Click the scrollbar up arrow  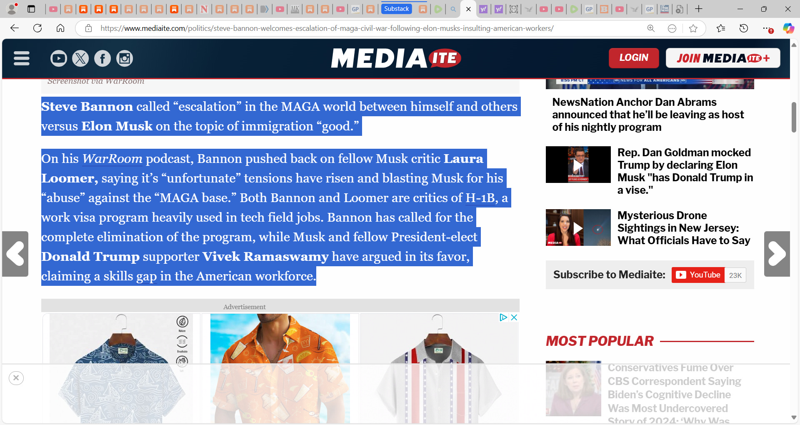tap(794, 44)
